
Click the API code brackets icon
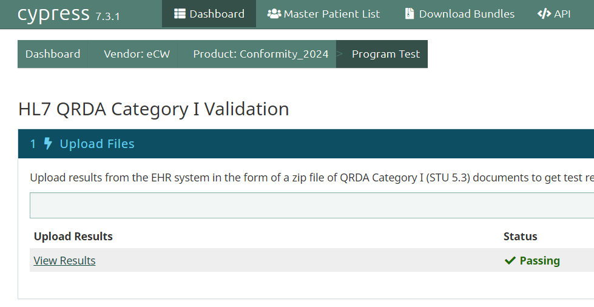pyautogui.click(x=544, y=13)
